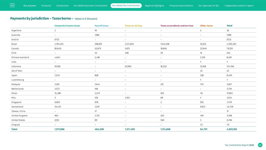
Task: Go to Our Approach to Tax
Action: tap(208, 6)
